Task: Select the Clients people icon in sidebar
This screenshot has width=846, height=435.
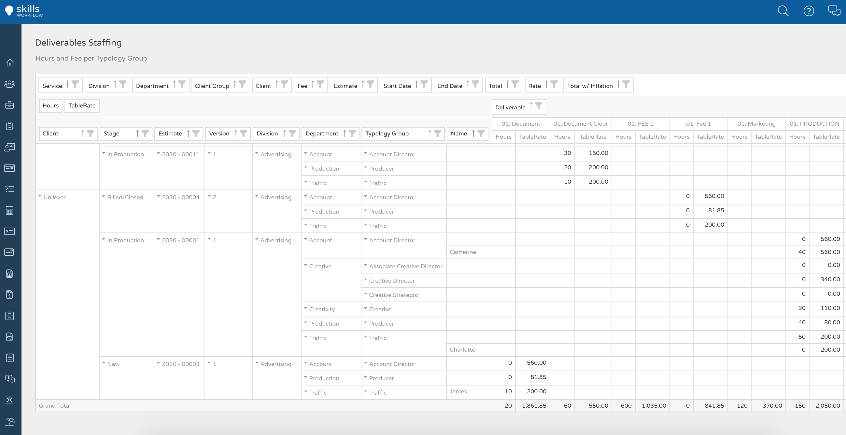Action: click(x=10, y=84)
